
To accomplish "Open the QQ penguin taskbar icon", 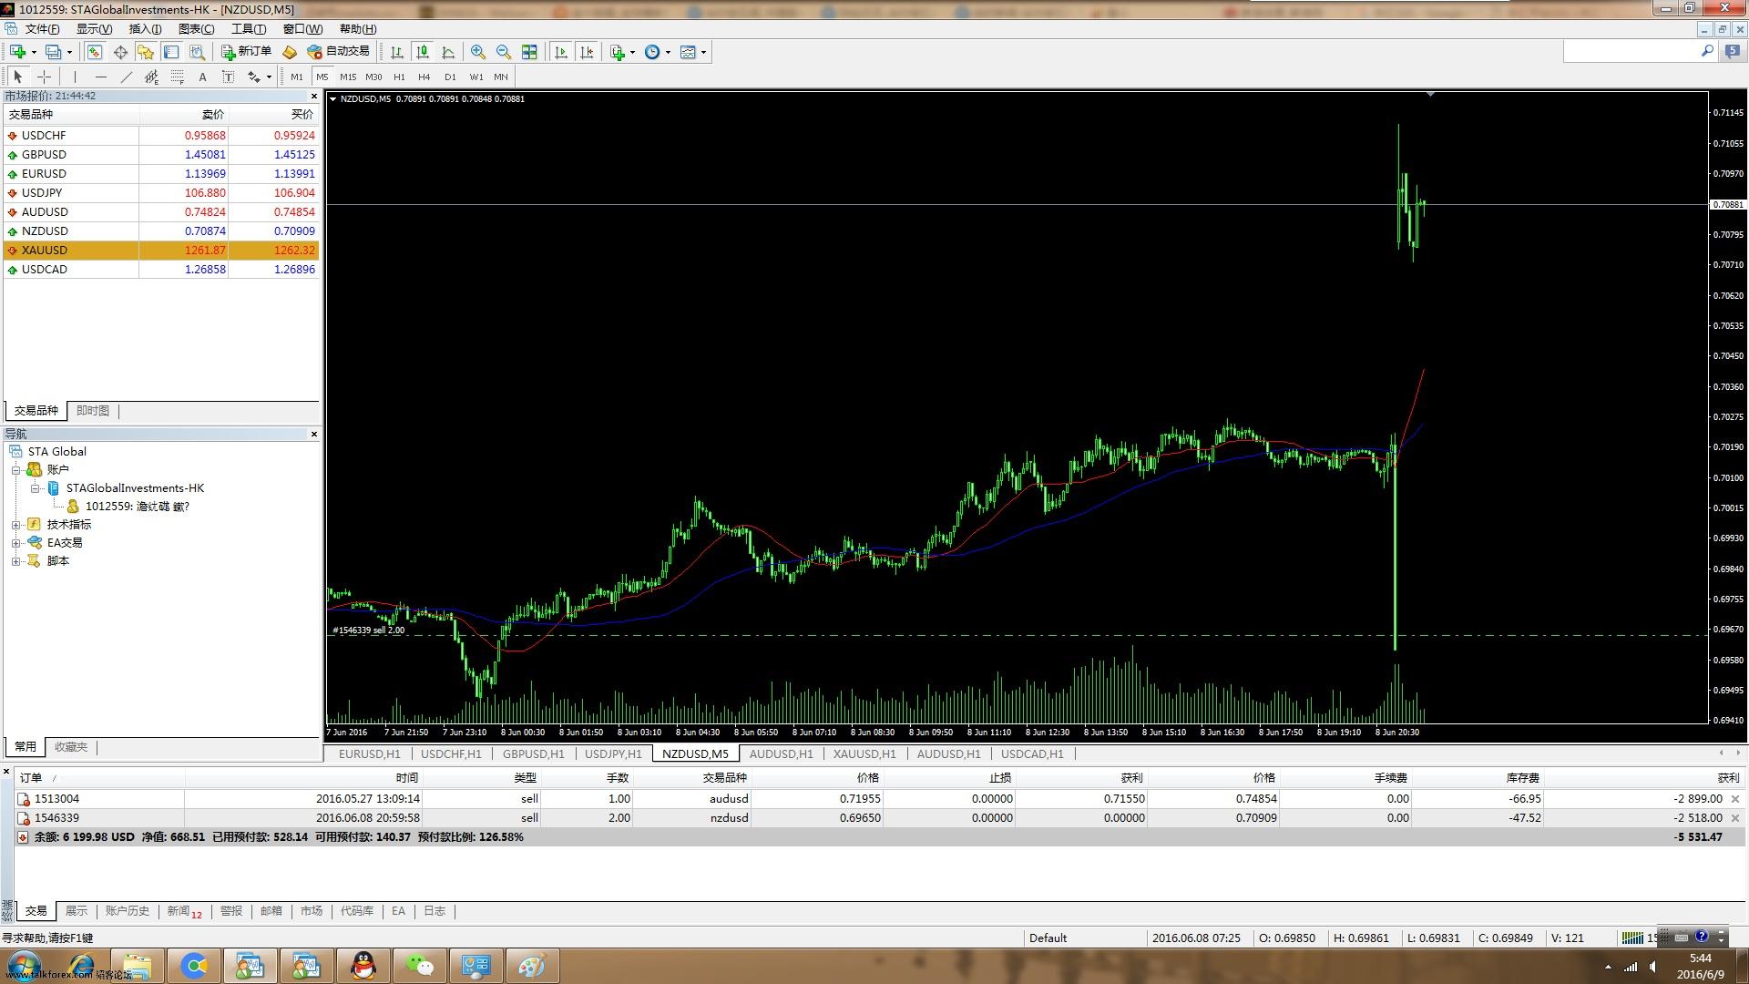I will (x=363, y=966).
